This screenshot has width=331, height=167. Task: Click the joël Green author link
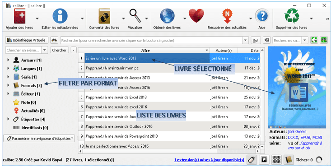(297, 131)
